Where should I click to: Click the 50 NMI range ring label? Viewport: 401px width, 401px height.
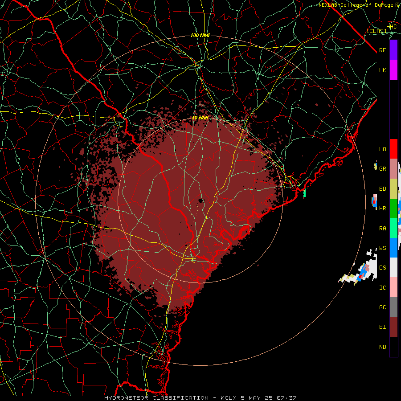click(x=200, y=118)
